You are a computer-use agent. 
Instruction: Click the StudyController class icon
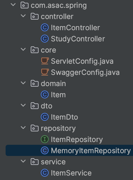[x=45, y=39]
